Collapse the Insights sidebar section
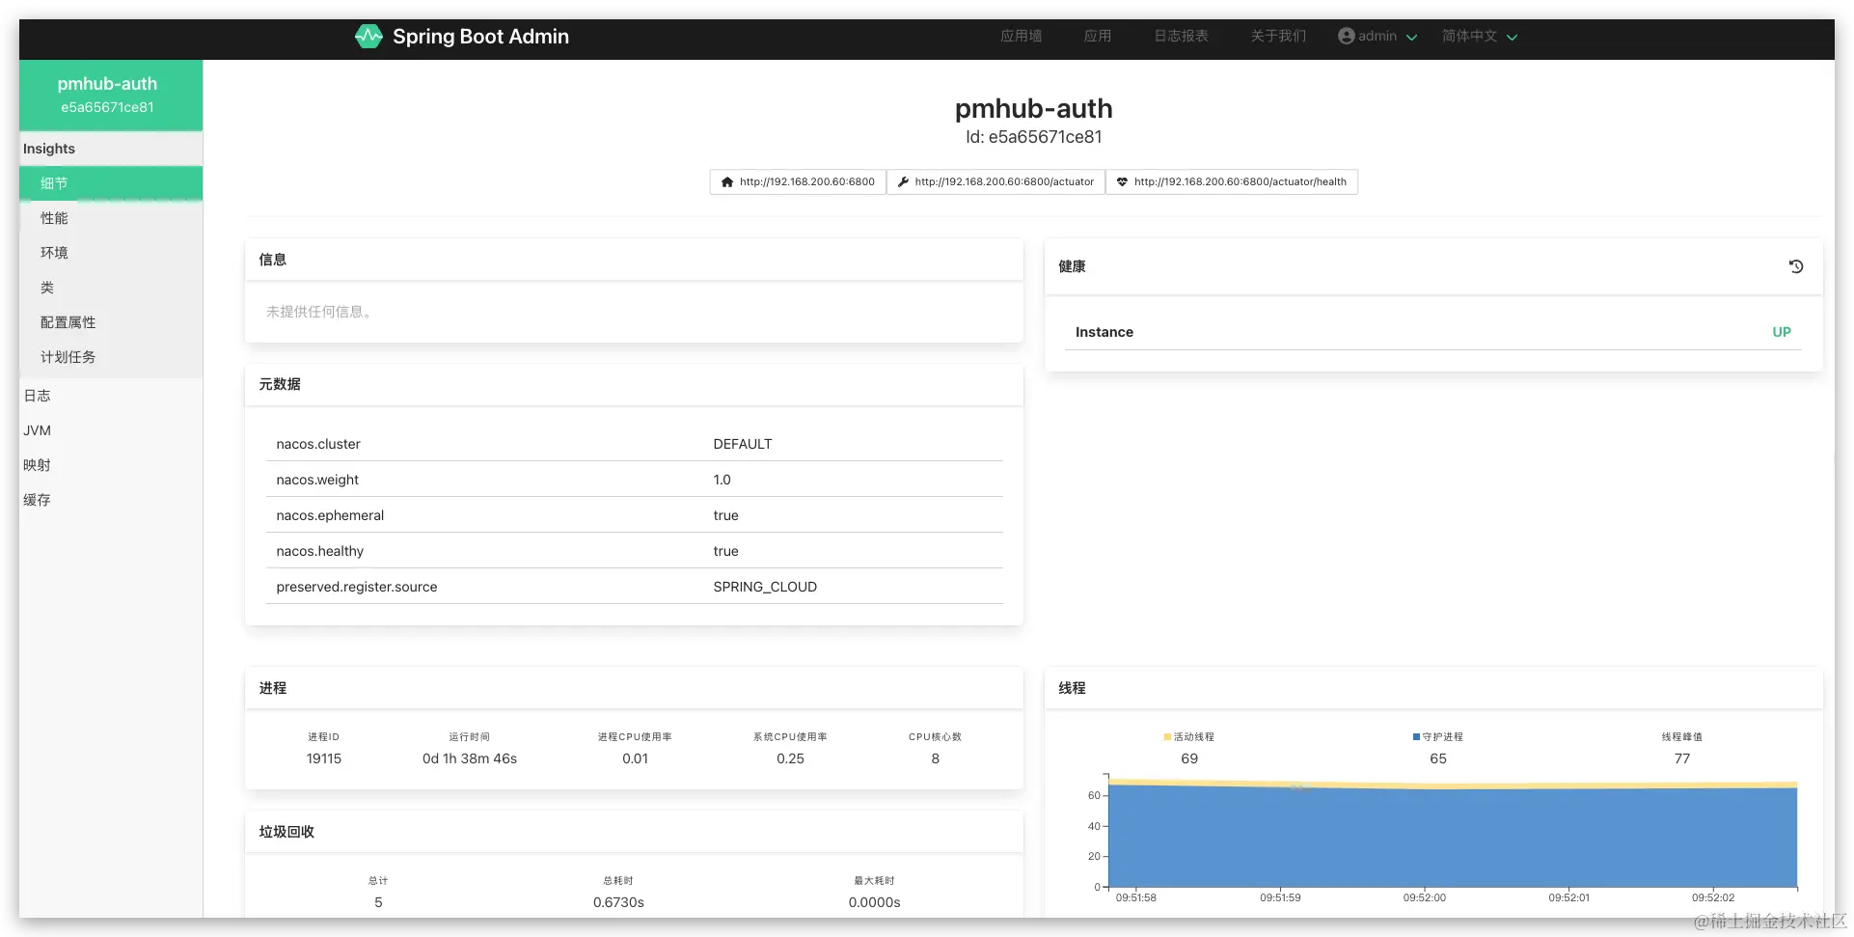Image resolution: width=1854 pixels, height=937 pixels. pos(111,149)
